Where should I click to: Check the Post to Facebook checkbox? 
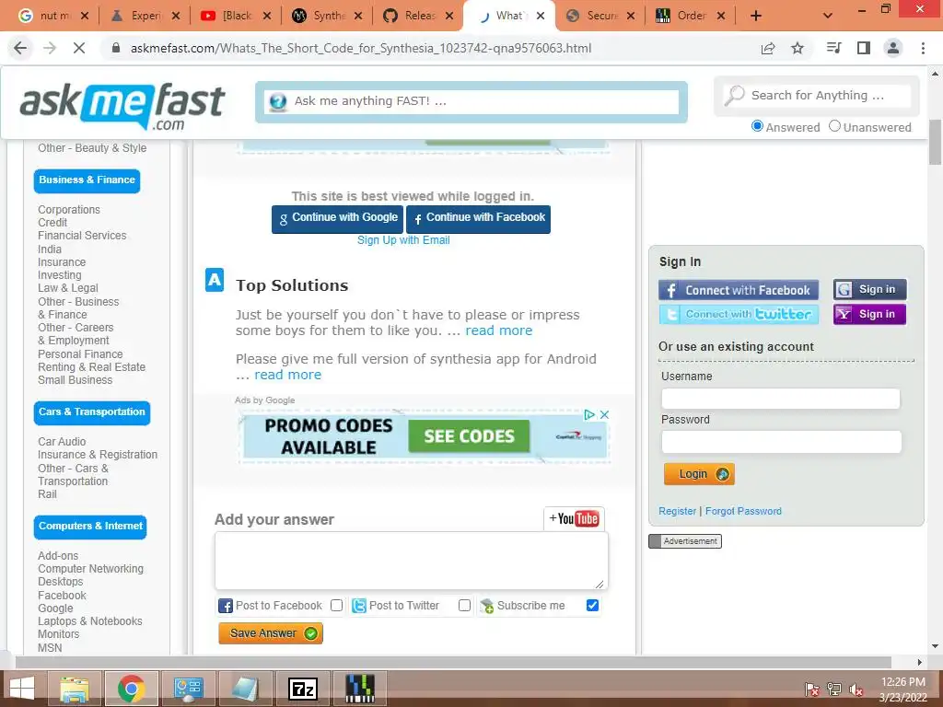pos(337,606)
